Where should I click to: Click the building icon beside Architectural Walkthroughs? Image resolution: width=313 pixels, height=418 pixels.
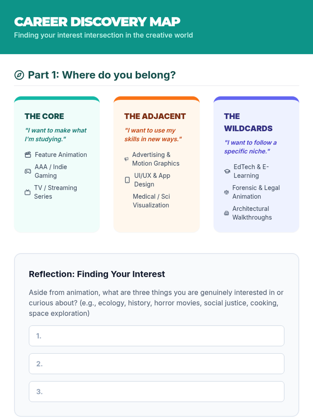coord(226,213)
